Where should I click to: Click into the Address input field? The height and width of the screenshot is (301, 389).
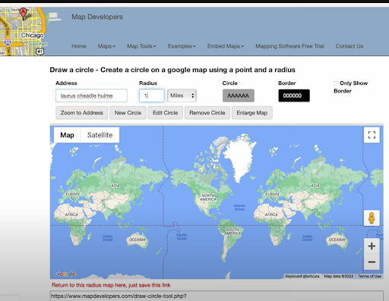click(x=91, y=96)
